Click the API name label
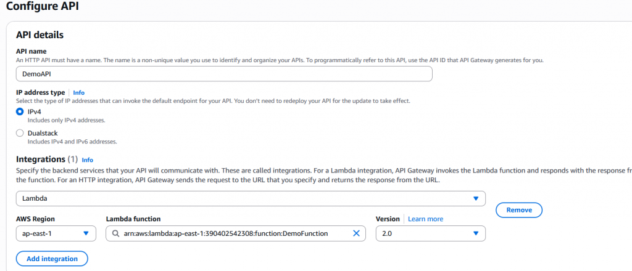This screenshot has width=632, height=271. point(31,52)
